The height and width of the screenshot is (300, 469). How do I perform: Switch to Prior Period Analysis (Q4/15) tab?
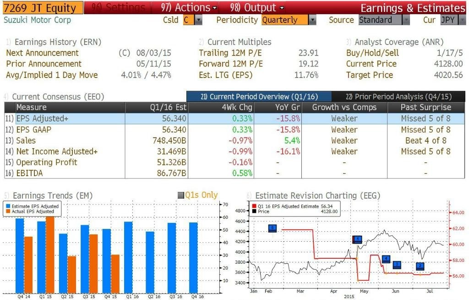point(398,96)
